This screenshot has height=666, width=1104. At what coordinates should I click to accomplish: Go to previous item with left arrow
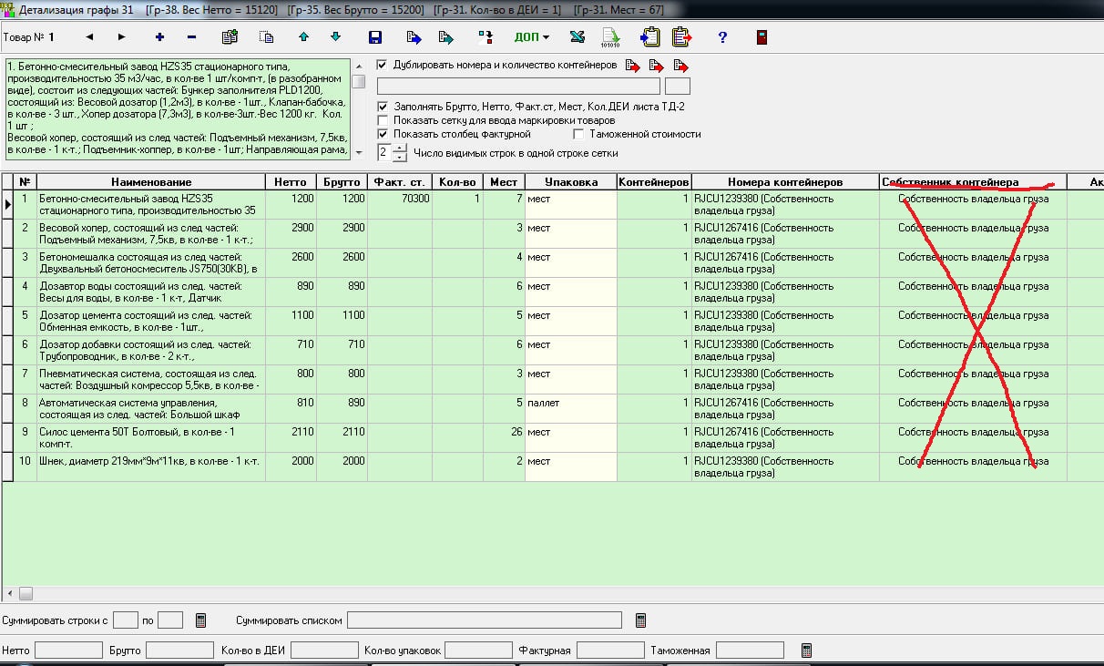click(x=89, y=37)
